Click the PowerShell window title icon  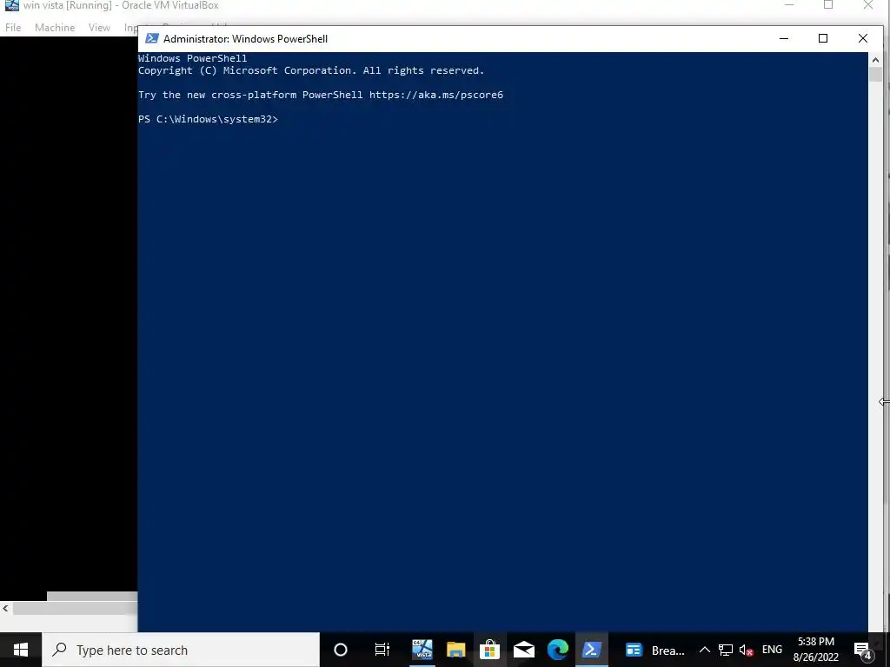pyautogui.click(x=151, y=38)
